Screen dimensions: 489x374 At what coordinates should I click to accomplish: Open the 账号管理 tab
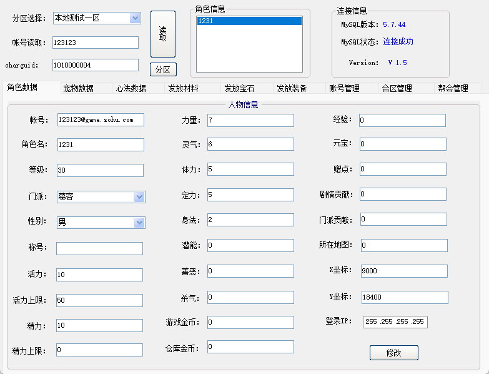[x=345, y=89]
